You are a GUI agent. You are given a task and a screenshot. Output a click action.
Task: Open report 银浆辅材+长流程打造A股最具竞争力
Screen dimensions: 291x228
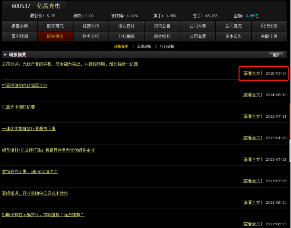point(48,150)
